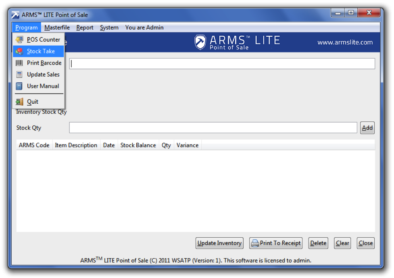Open User Manual from menu
Image resolution: width=394 pixels, height=278 pixels.
tap(38, 86)
